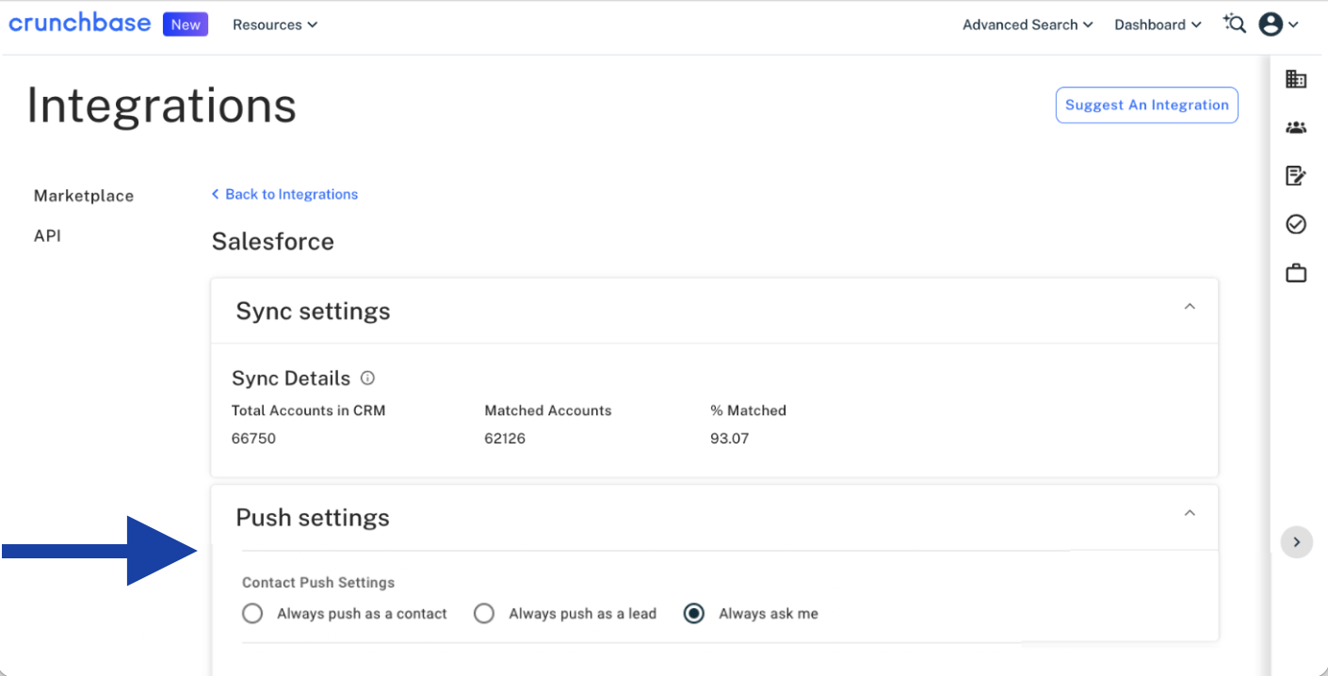Viewport: 1328px width, 676px height.
Task: Click the Matched Accounts value 62126
Action: pyautogui.click(x=505, y=439)
